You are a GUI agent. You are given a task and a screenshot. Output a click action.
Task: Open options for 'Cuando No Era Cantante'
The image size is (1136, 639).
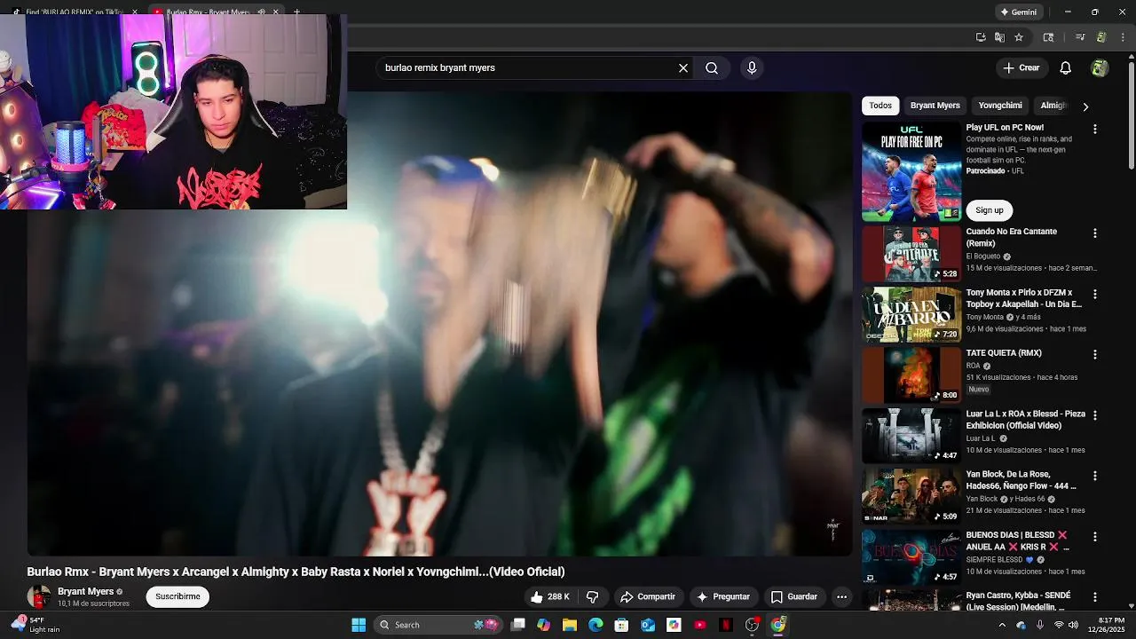point(1095,233)
